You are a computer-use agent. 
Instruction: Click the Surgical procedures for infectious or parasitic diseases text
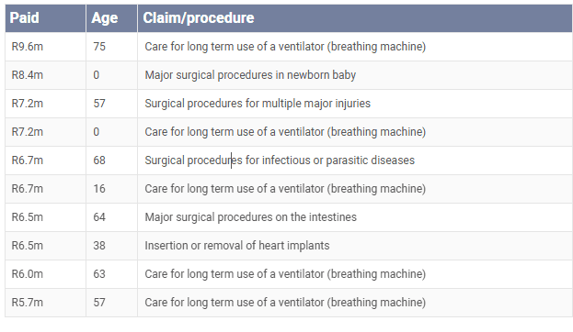click(x=280, y=160)
